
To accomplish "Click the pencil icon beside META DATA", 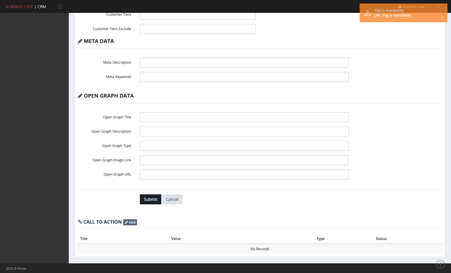I will (80, 41).
